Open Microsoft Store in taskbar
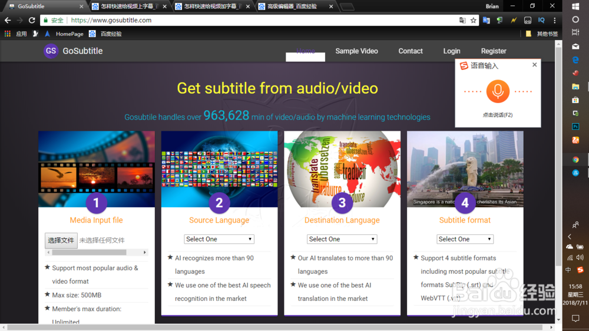 tap(575, 100)
